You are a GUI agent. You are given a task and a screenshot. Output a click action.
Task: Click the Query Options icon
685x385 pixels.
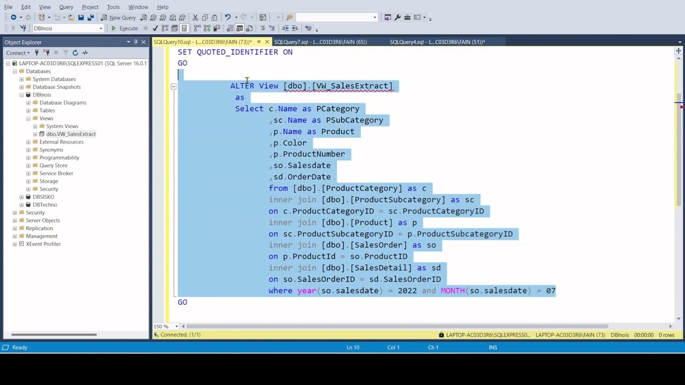(174, 28)
